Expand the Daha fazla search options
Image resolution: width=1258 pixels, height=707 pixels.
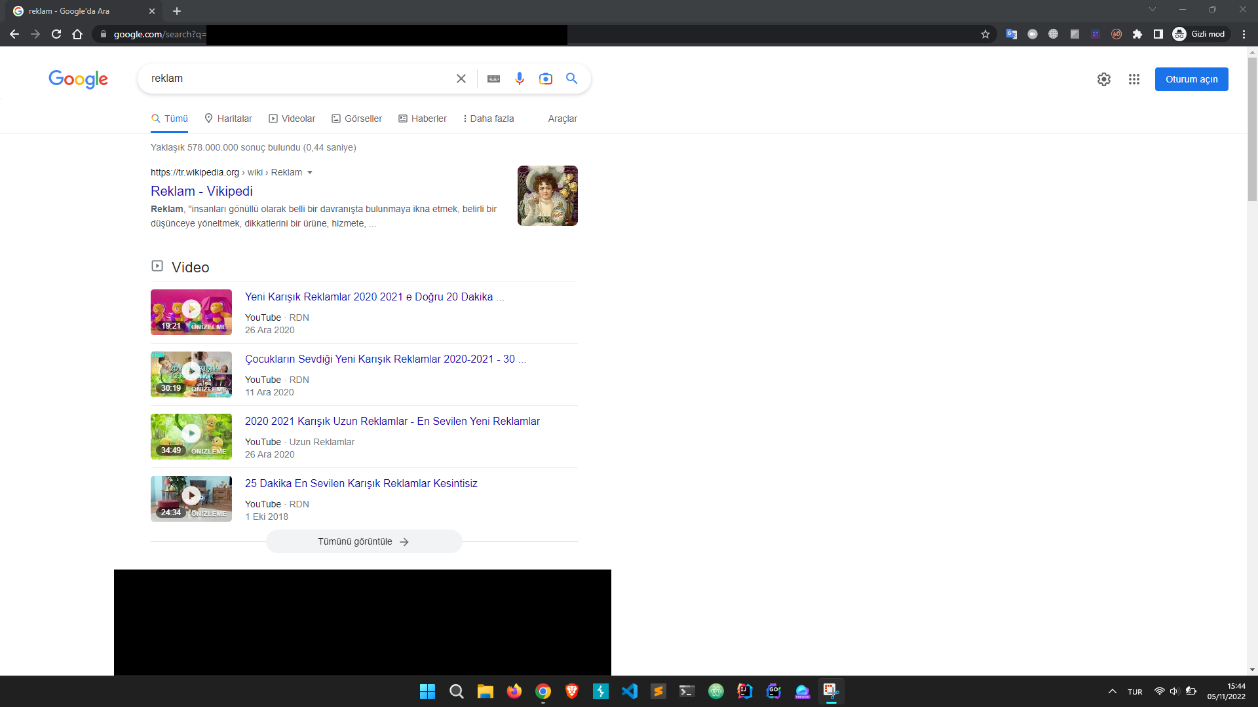[488, 118]
